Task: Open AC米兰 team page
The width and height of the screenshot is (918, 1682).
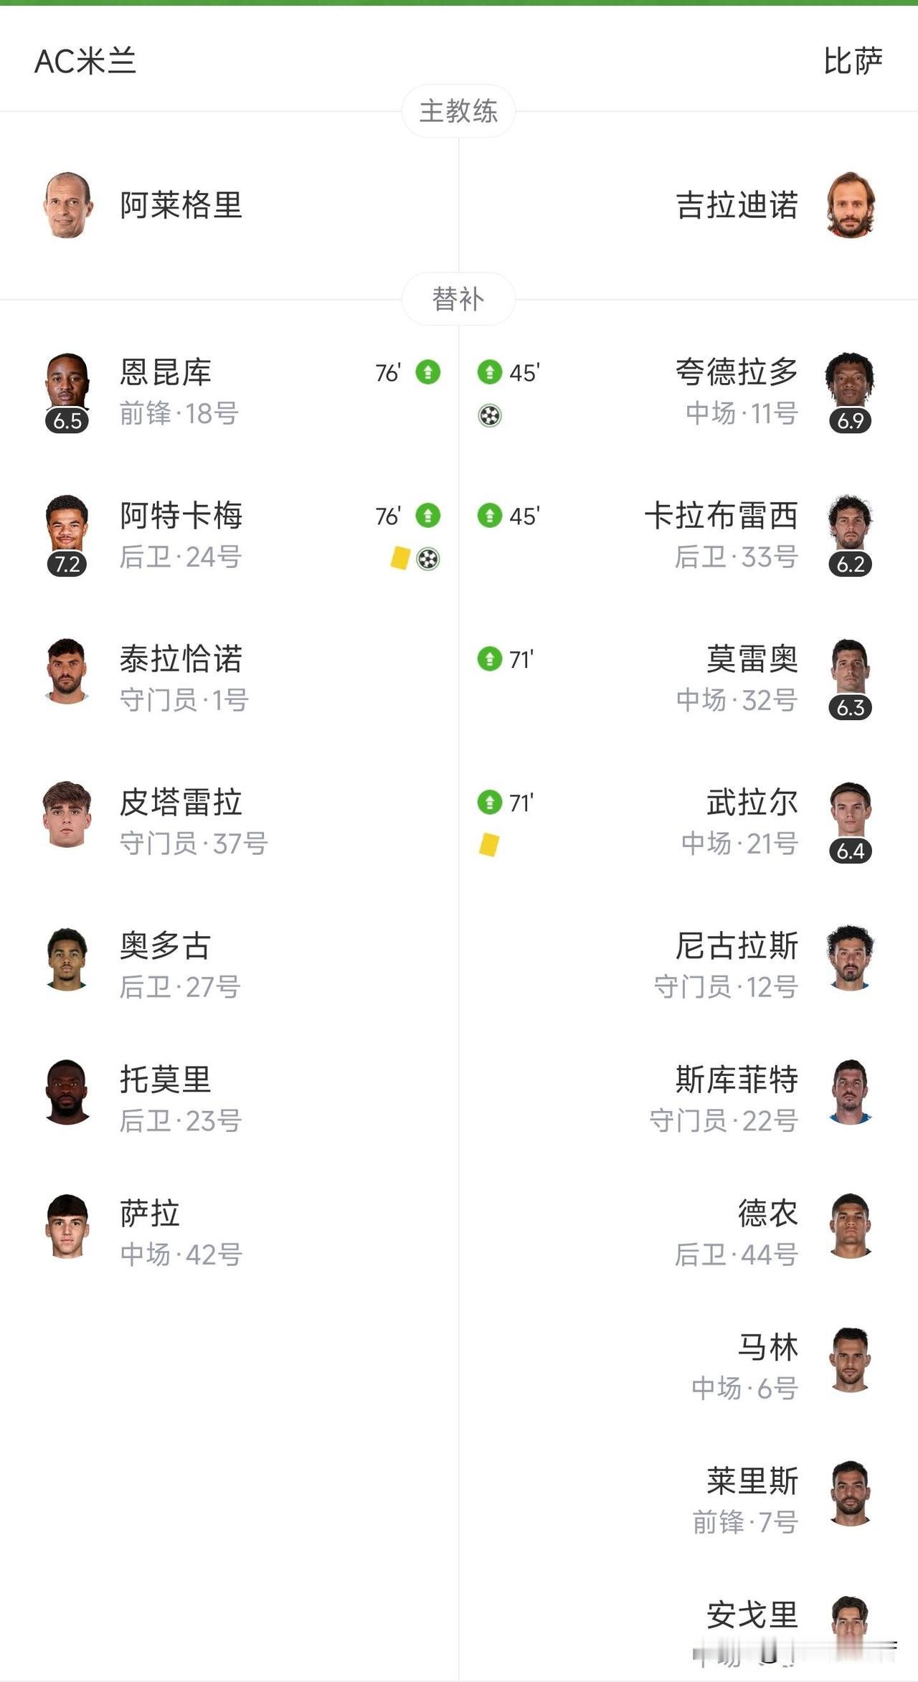Action: click(x=85, y=61)
